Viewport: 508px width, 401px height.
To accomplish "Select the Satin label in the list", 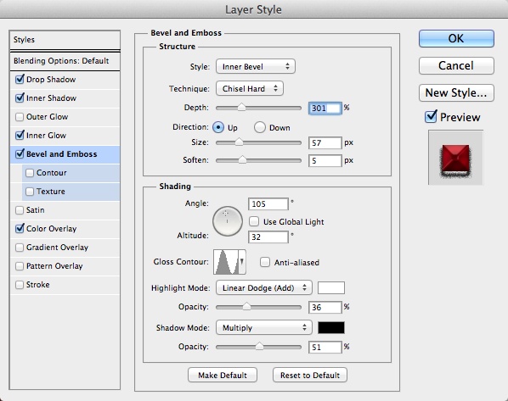I will (36, 210).
